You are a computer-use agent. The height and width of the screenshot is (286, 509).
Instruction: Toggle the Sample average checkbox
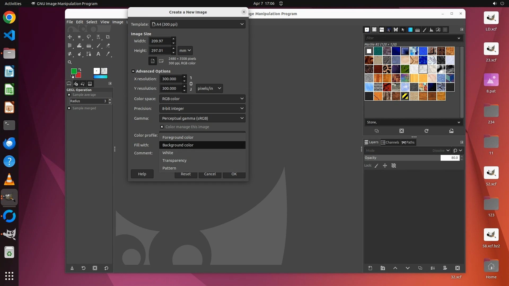click(x=69, y=95)
